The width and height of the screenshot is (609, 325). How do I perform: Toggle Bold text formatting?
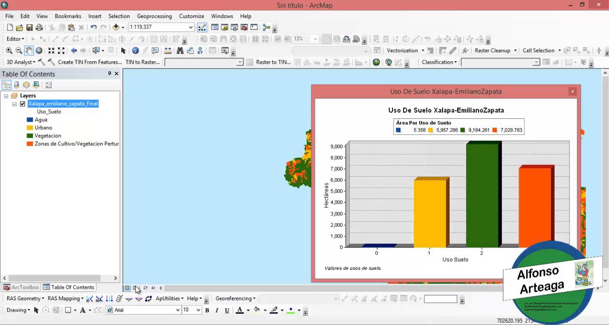(x=207, y=310)
